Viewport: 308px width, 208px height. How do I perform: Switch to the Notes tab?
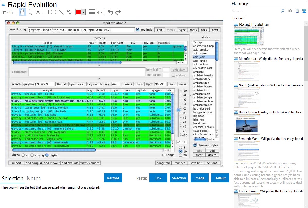point(33,179)
